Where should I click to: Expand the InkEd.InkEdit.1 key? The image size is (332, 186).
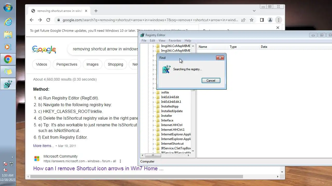153,102
